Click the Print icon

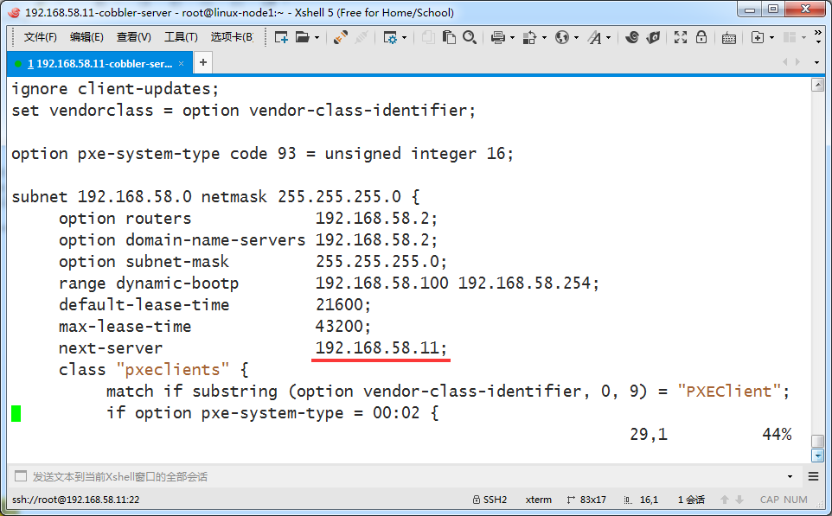coord(497,38)
